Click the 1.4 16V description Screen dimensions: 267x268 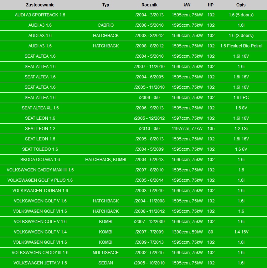tap(241, 232)
